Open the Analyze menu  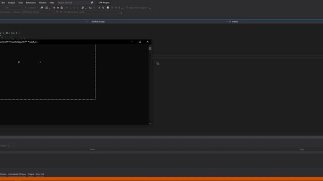[x=11, y=3]
